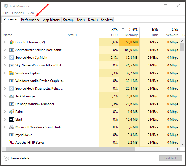Expand the Google Chrome process group
Image resolution: width=186 pixels, height=166 pixels.
(x=5, y=42)
